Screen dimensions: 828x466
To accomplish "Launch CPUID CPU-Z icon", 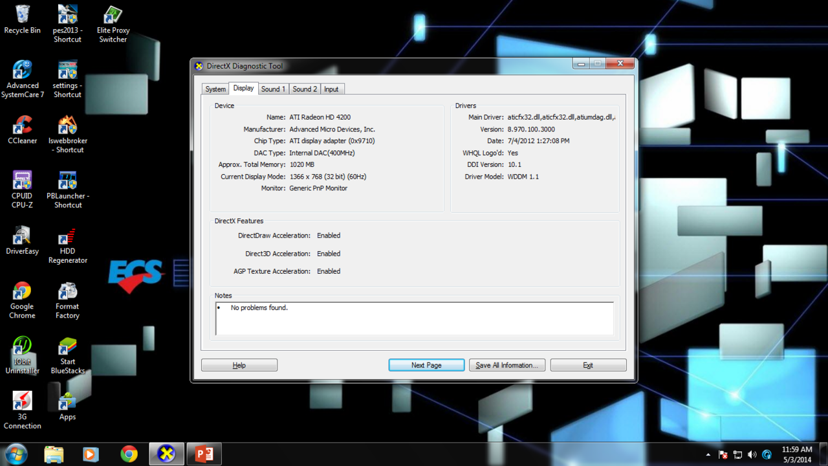I will (22, 190).
